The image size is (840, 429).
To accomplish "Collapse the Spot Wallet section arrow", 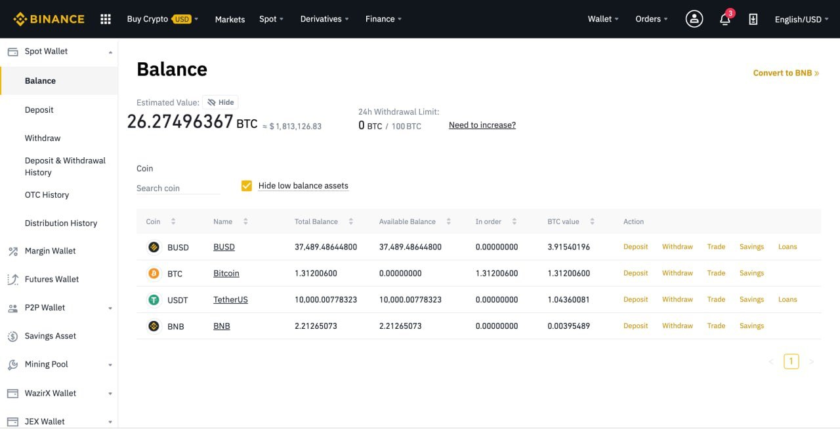I will click(110, 52).
